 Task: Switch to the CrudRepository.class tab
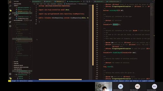tap(114, 2)
